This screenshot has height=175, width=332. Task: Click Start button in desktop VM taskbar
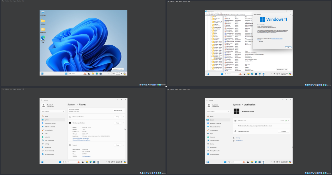tap(66, 74)
